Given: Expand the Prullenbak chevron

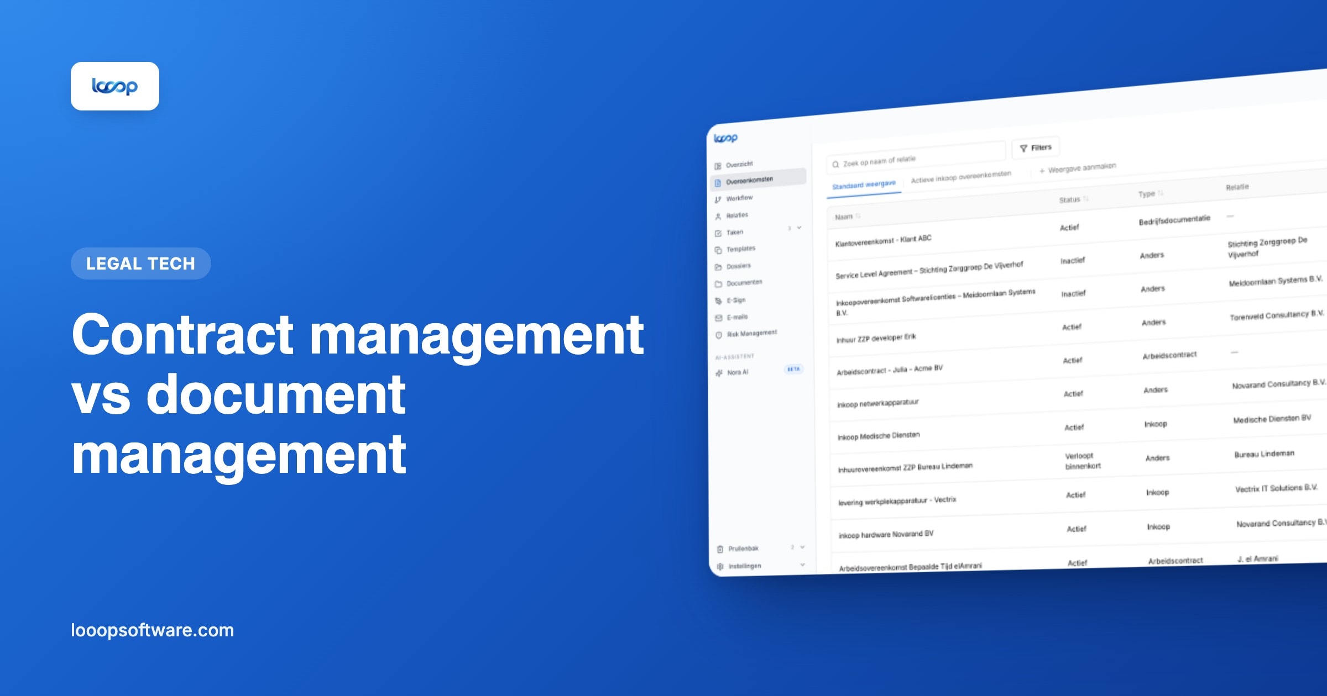Looking at the screenshot, I should pos(802,547).
